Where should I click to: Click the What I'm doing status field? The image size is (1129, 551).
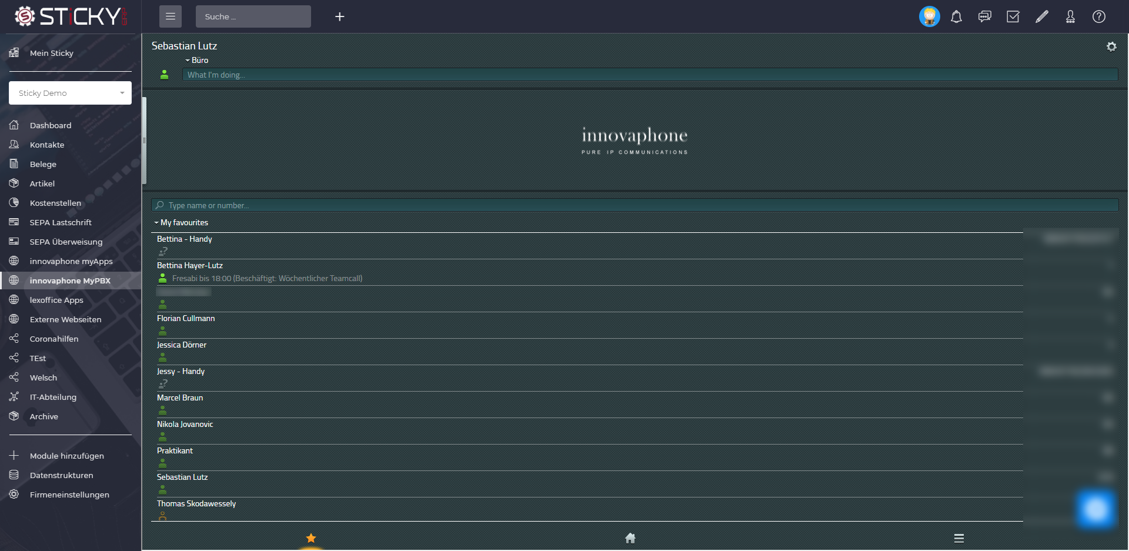(650, 75)
